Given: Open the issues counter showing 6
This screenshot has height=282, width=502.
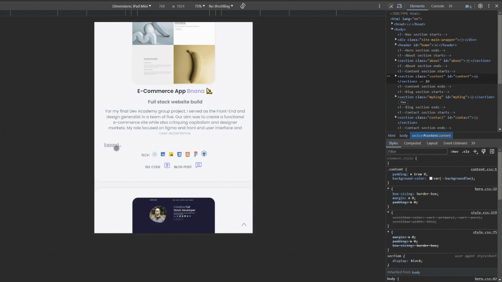Looking at the screenshot, I should coord(469,6).
